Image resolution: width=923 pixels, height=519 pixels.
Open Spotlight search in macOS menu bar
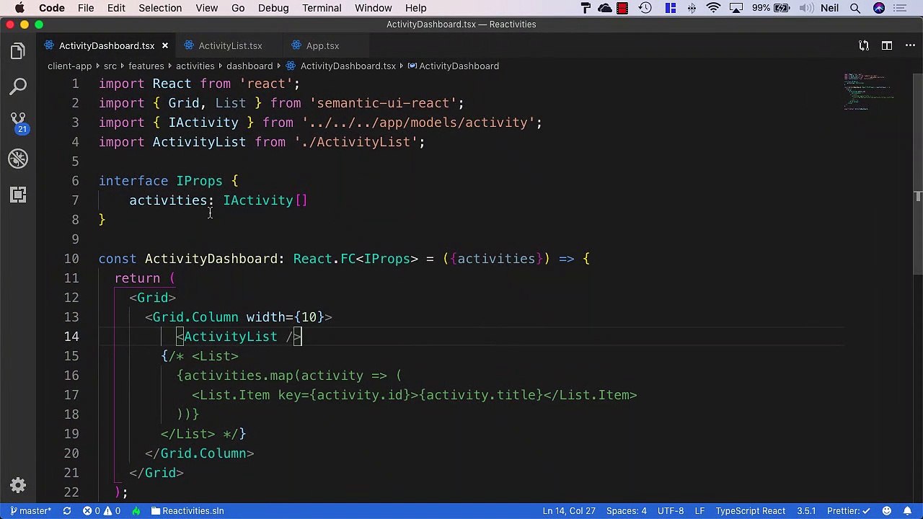[855, 8]
